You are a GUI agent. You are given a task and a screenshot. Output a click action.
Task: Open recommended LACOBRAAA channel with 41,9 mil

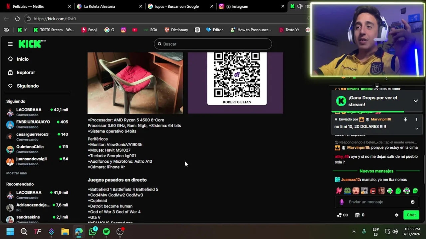tap(37, 195)
